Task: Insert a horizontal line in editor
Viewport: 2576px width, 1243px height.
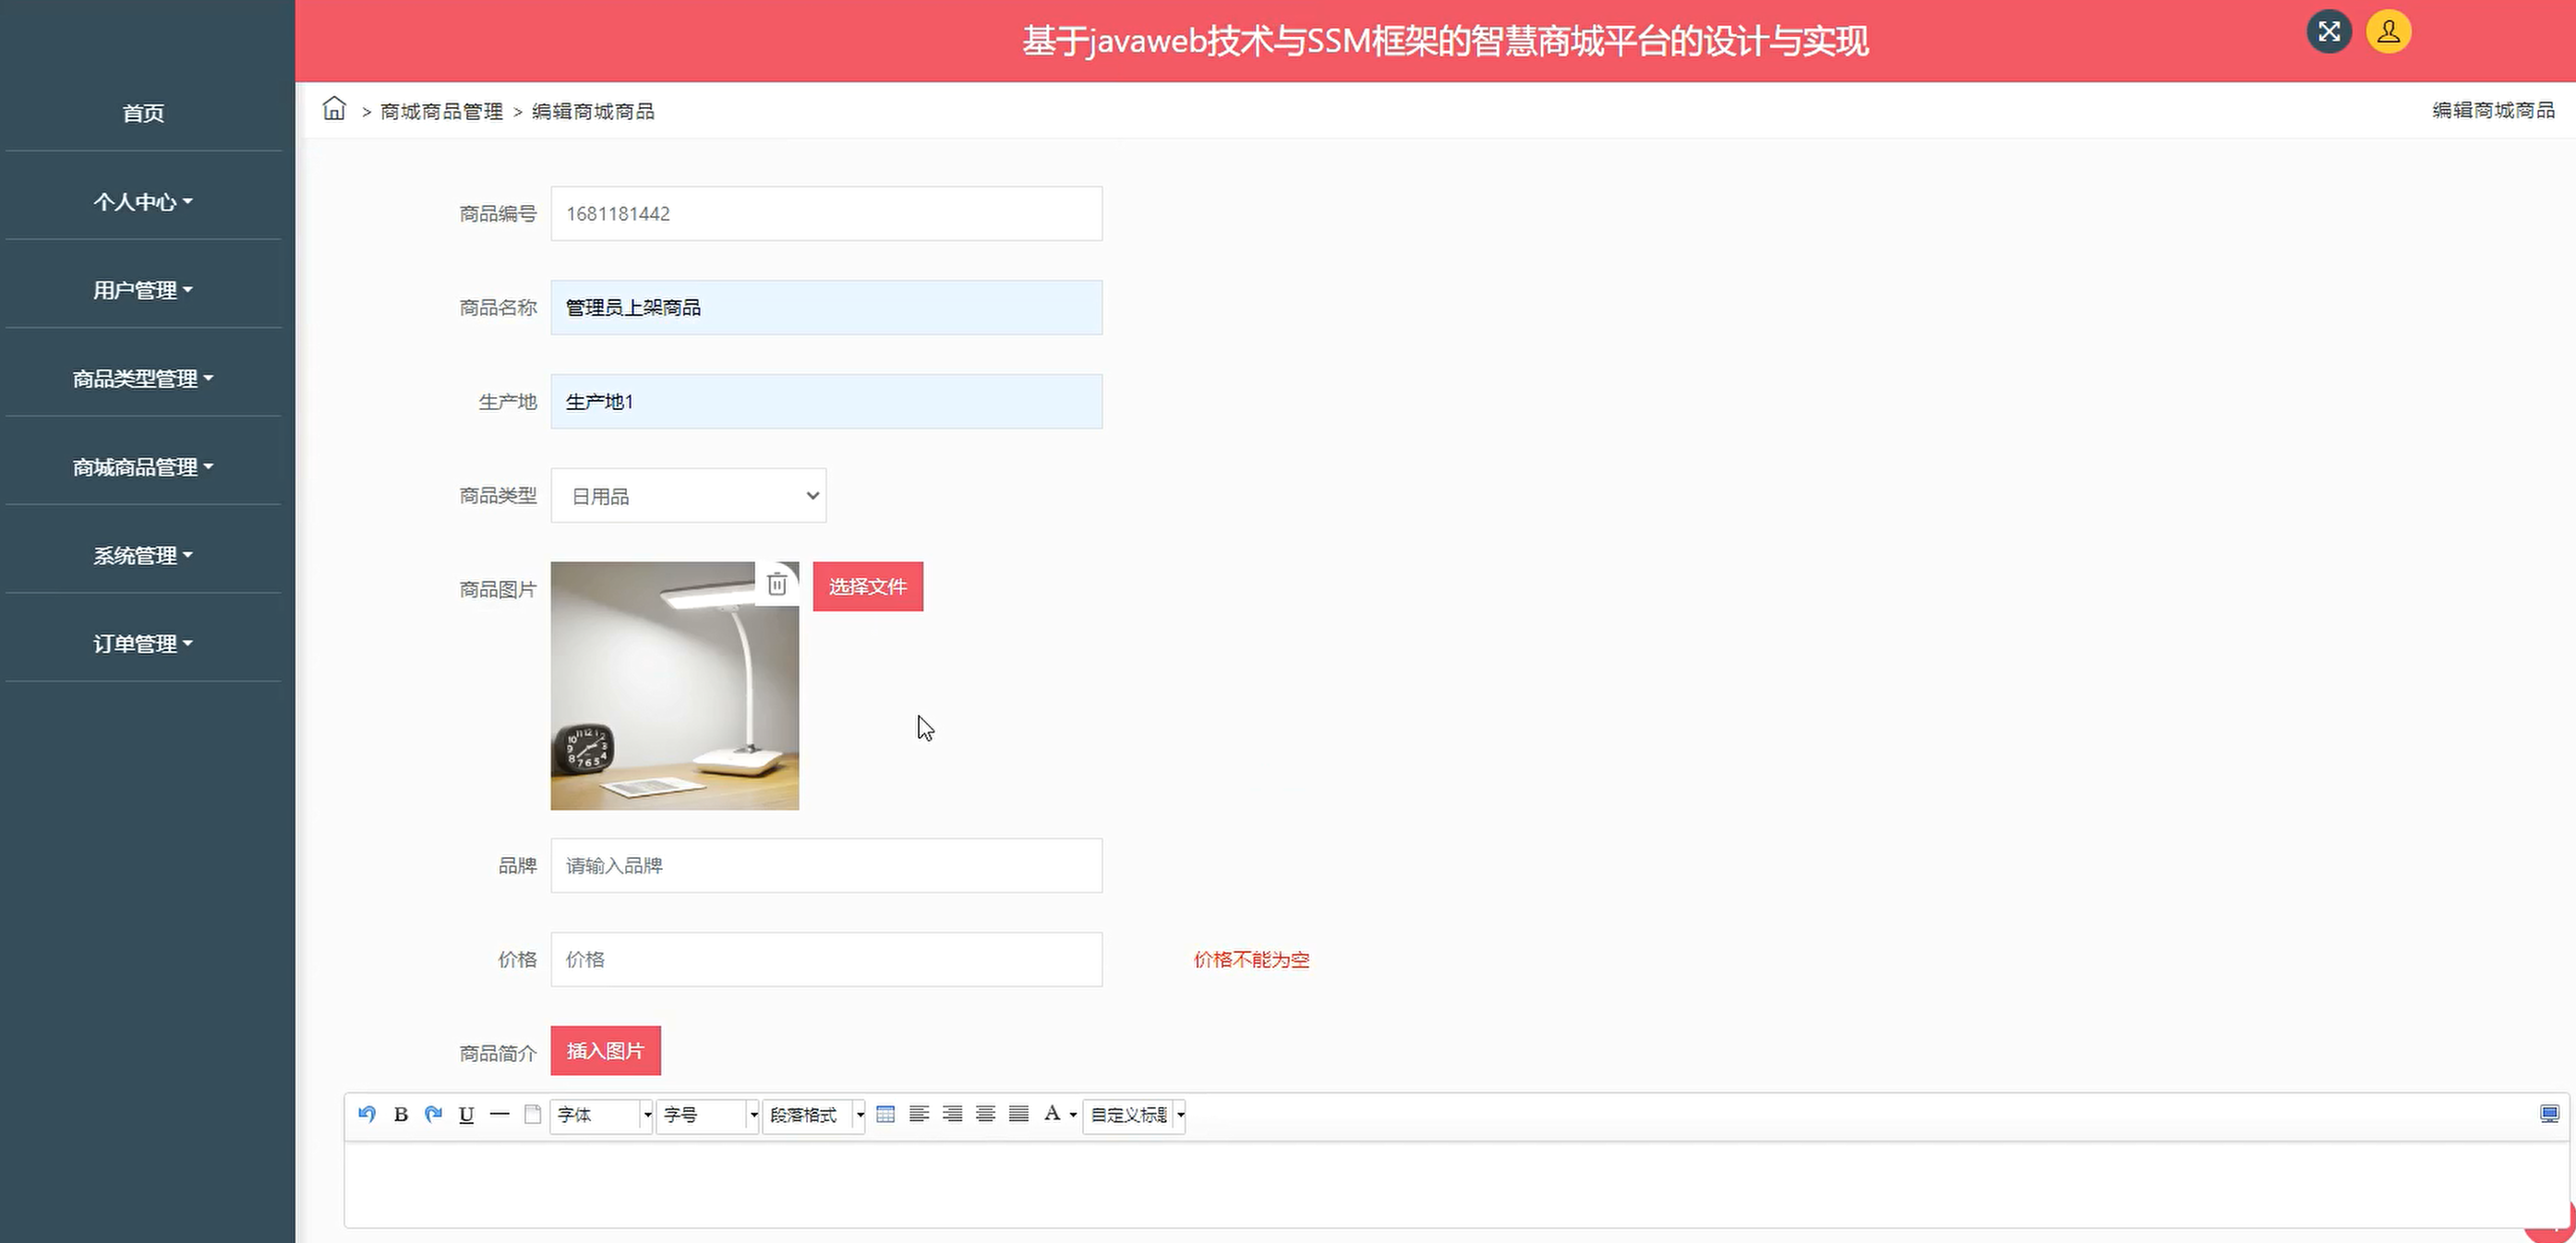Action: point(499,1114)
